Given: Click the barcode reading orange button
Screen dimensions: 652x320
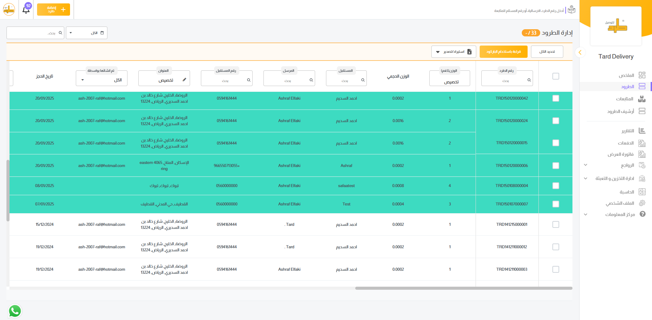Looking at the screenshot, I should click(503, 52).
